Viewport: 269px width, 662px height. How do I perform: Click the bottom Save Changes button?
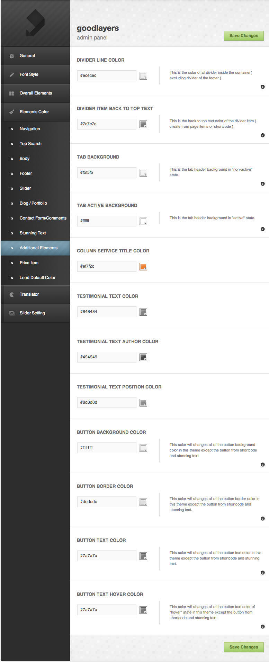(244, 647)
